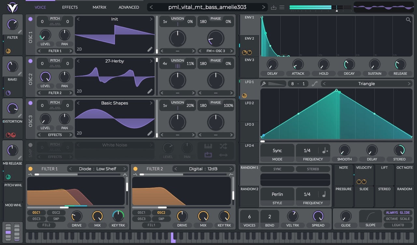Adjust the OSC 2 LEVEL knob
The width and height of the screenshot is (417, 245).
click(45, 77)
